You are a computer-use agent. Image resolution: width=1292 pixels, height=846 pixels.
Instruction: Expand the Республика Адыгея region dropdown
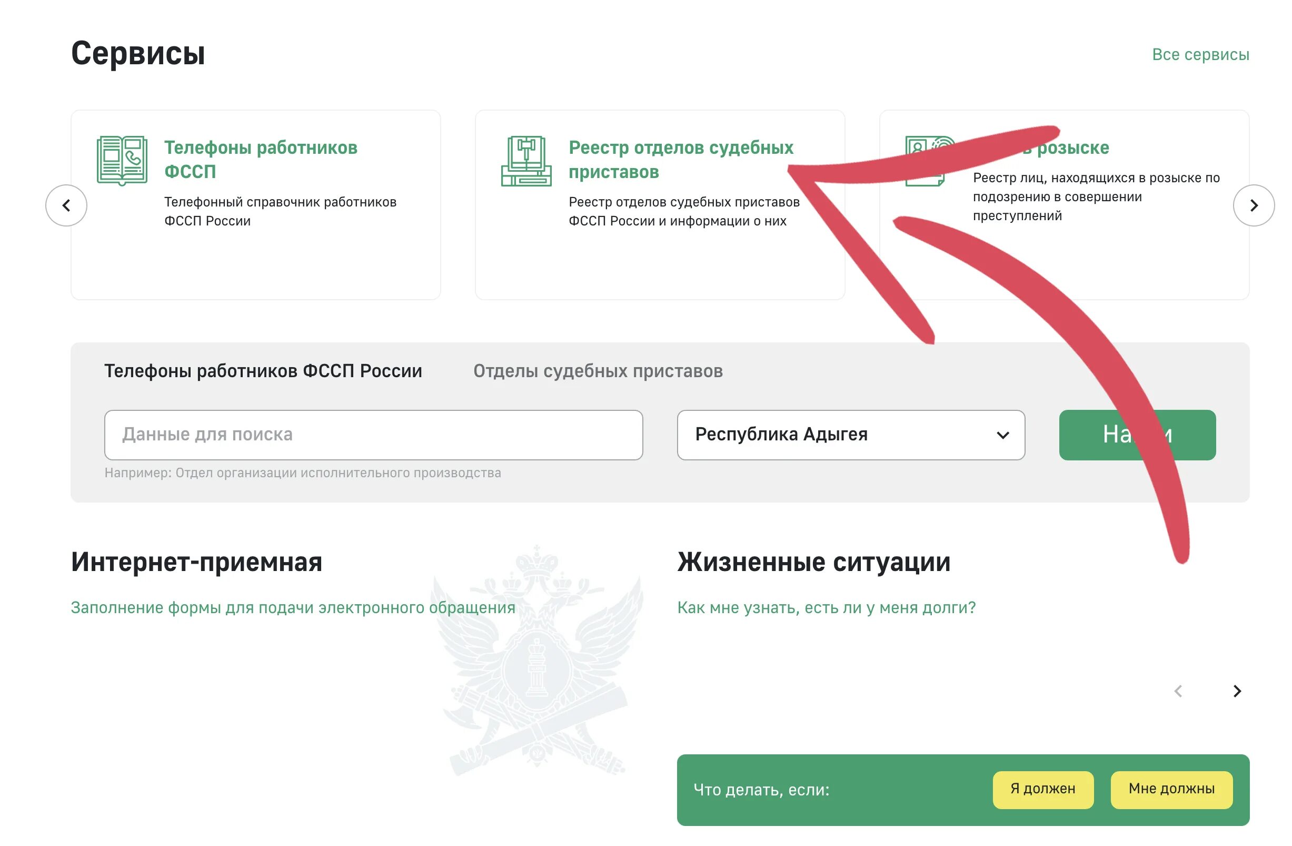point(851,435)
